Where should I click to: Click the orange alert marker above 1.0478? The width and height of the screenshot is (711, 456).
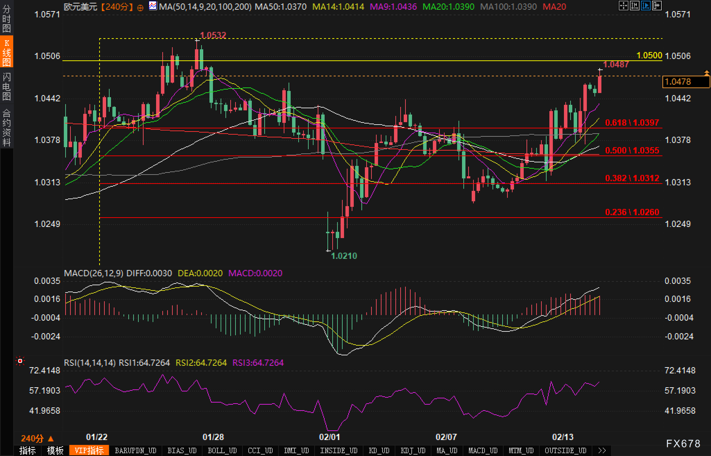(x=706, y=73)
